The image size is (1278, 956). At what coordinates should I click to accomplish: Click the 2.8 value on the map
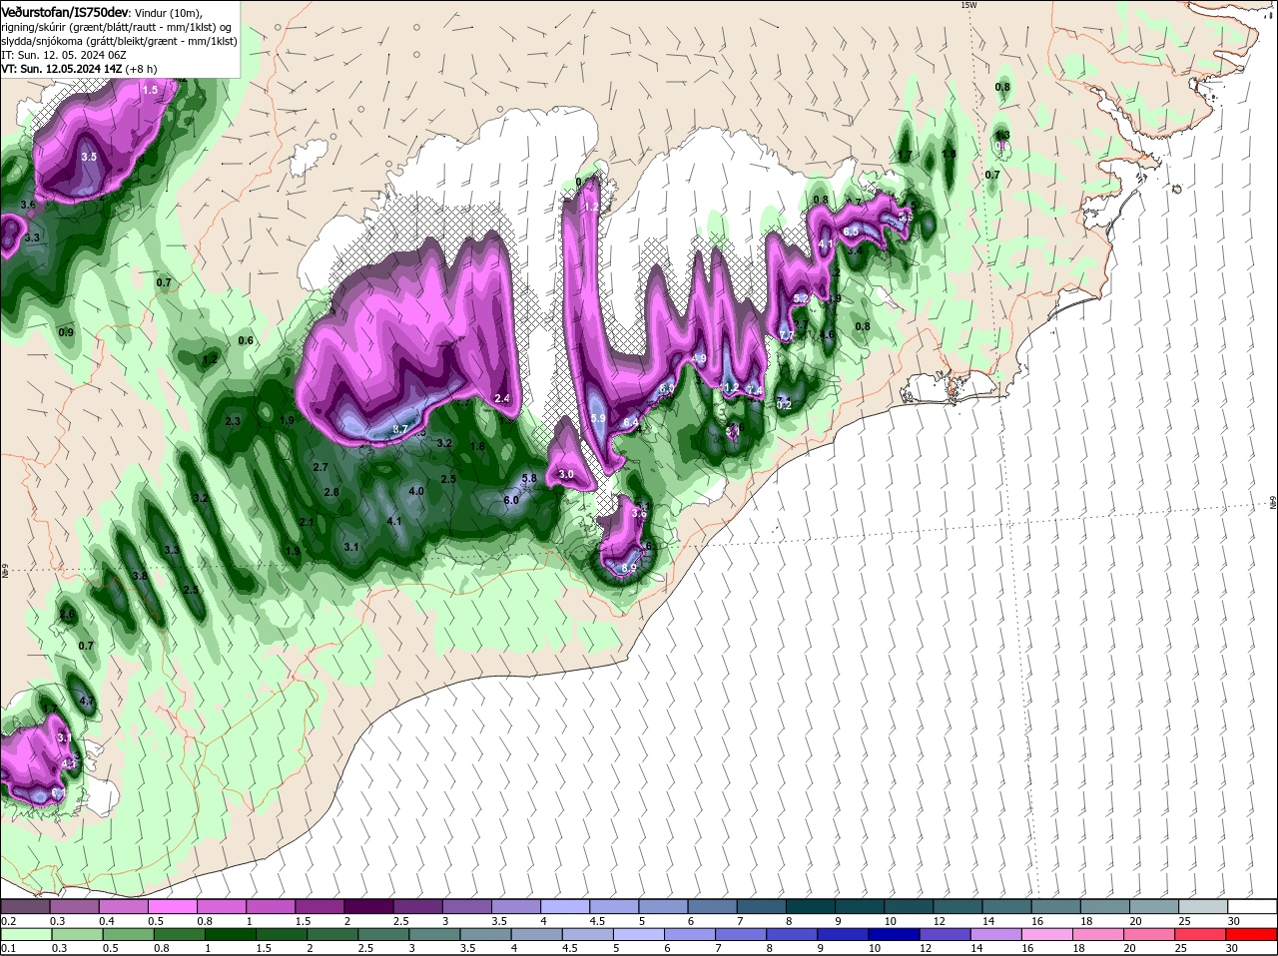pyautogui.click(x=331, y=492)
